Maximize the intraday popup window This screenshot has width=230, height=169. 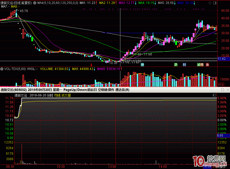[222, 90]
